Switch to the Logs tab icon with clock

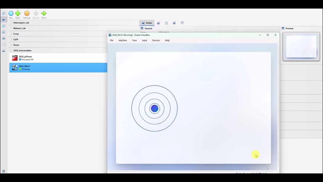pyautogui.click(x=166, y=23)
